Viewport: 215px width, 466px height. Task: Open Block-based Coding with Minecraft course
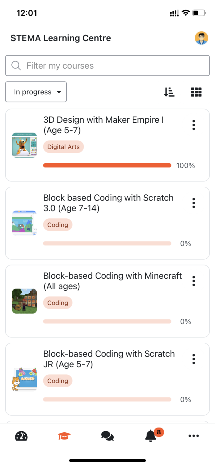coord(112,281)
